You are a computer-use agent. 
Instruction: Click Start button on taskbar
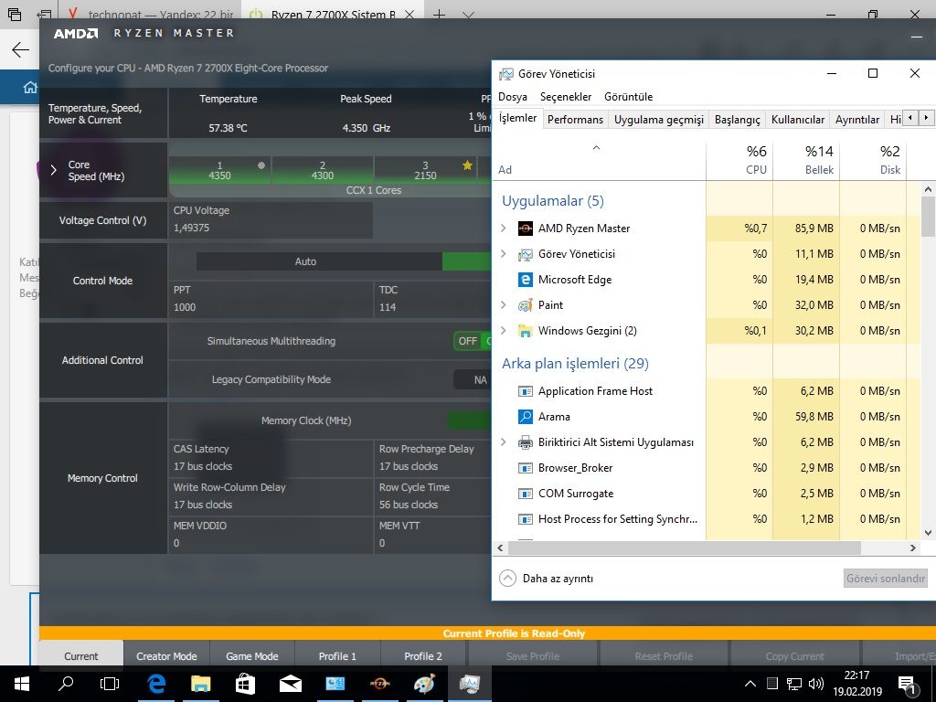pyautogui.click(x=22, y=684)
